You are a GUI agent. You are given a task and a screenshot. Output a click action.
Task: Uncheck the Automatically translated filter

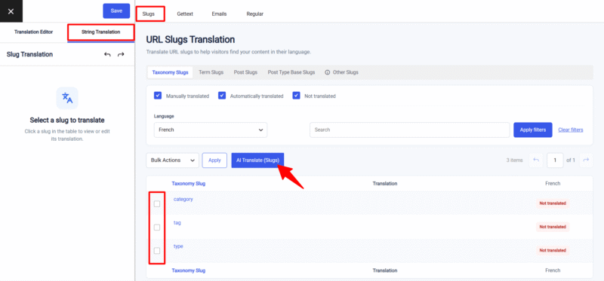[221, 96]
